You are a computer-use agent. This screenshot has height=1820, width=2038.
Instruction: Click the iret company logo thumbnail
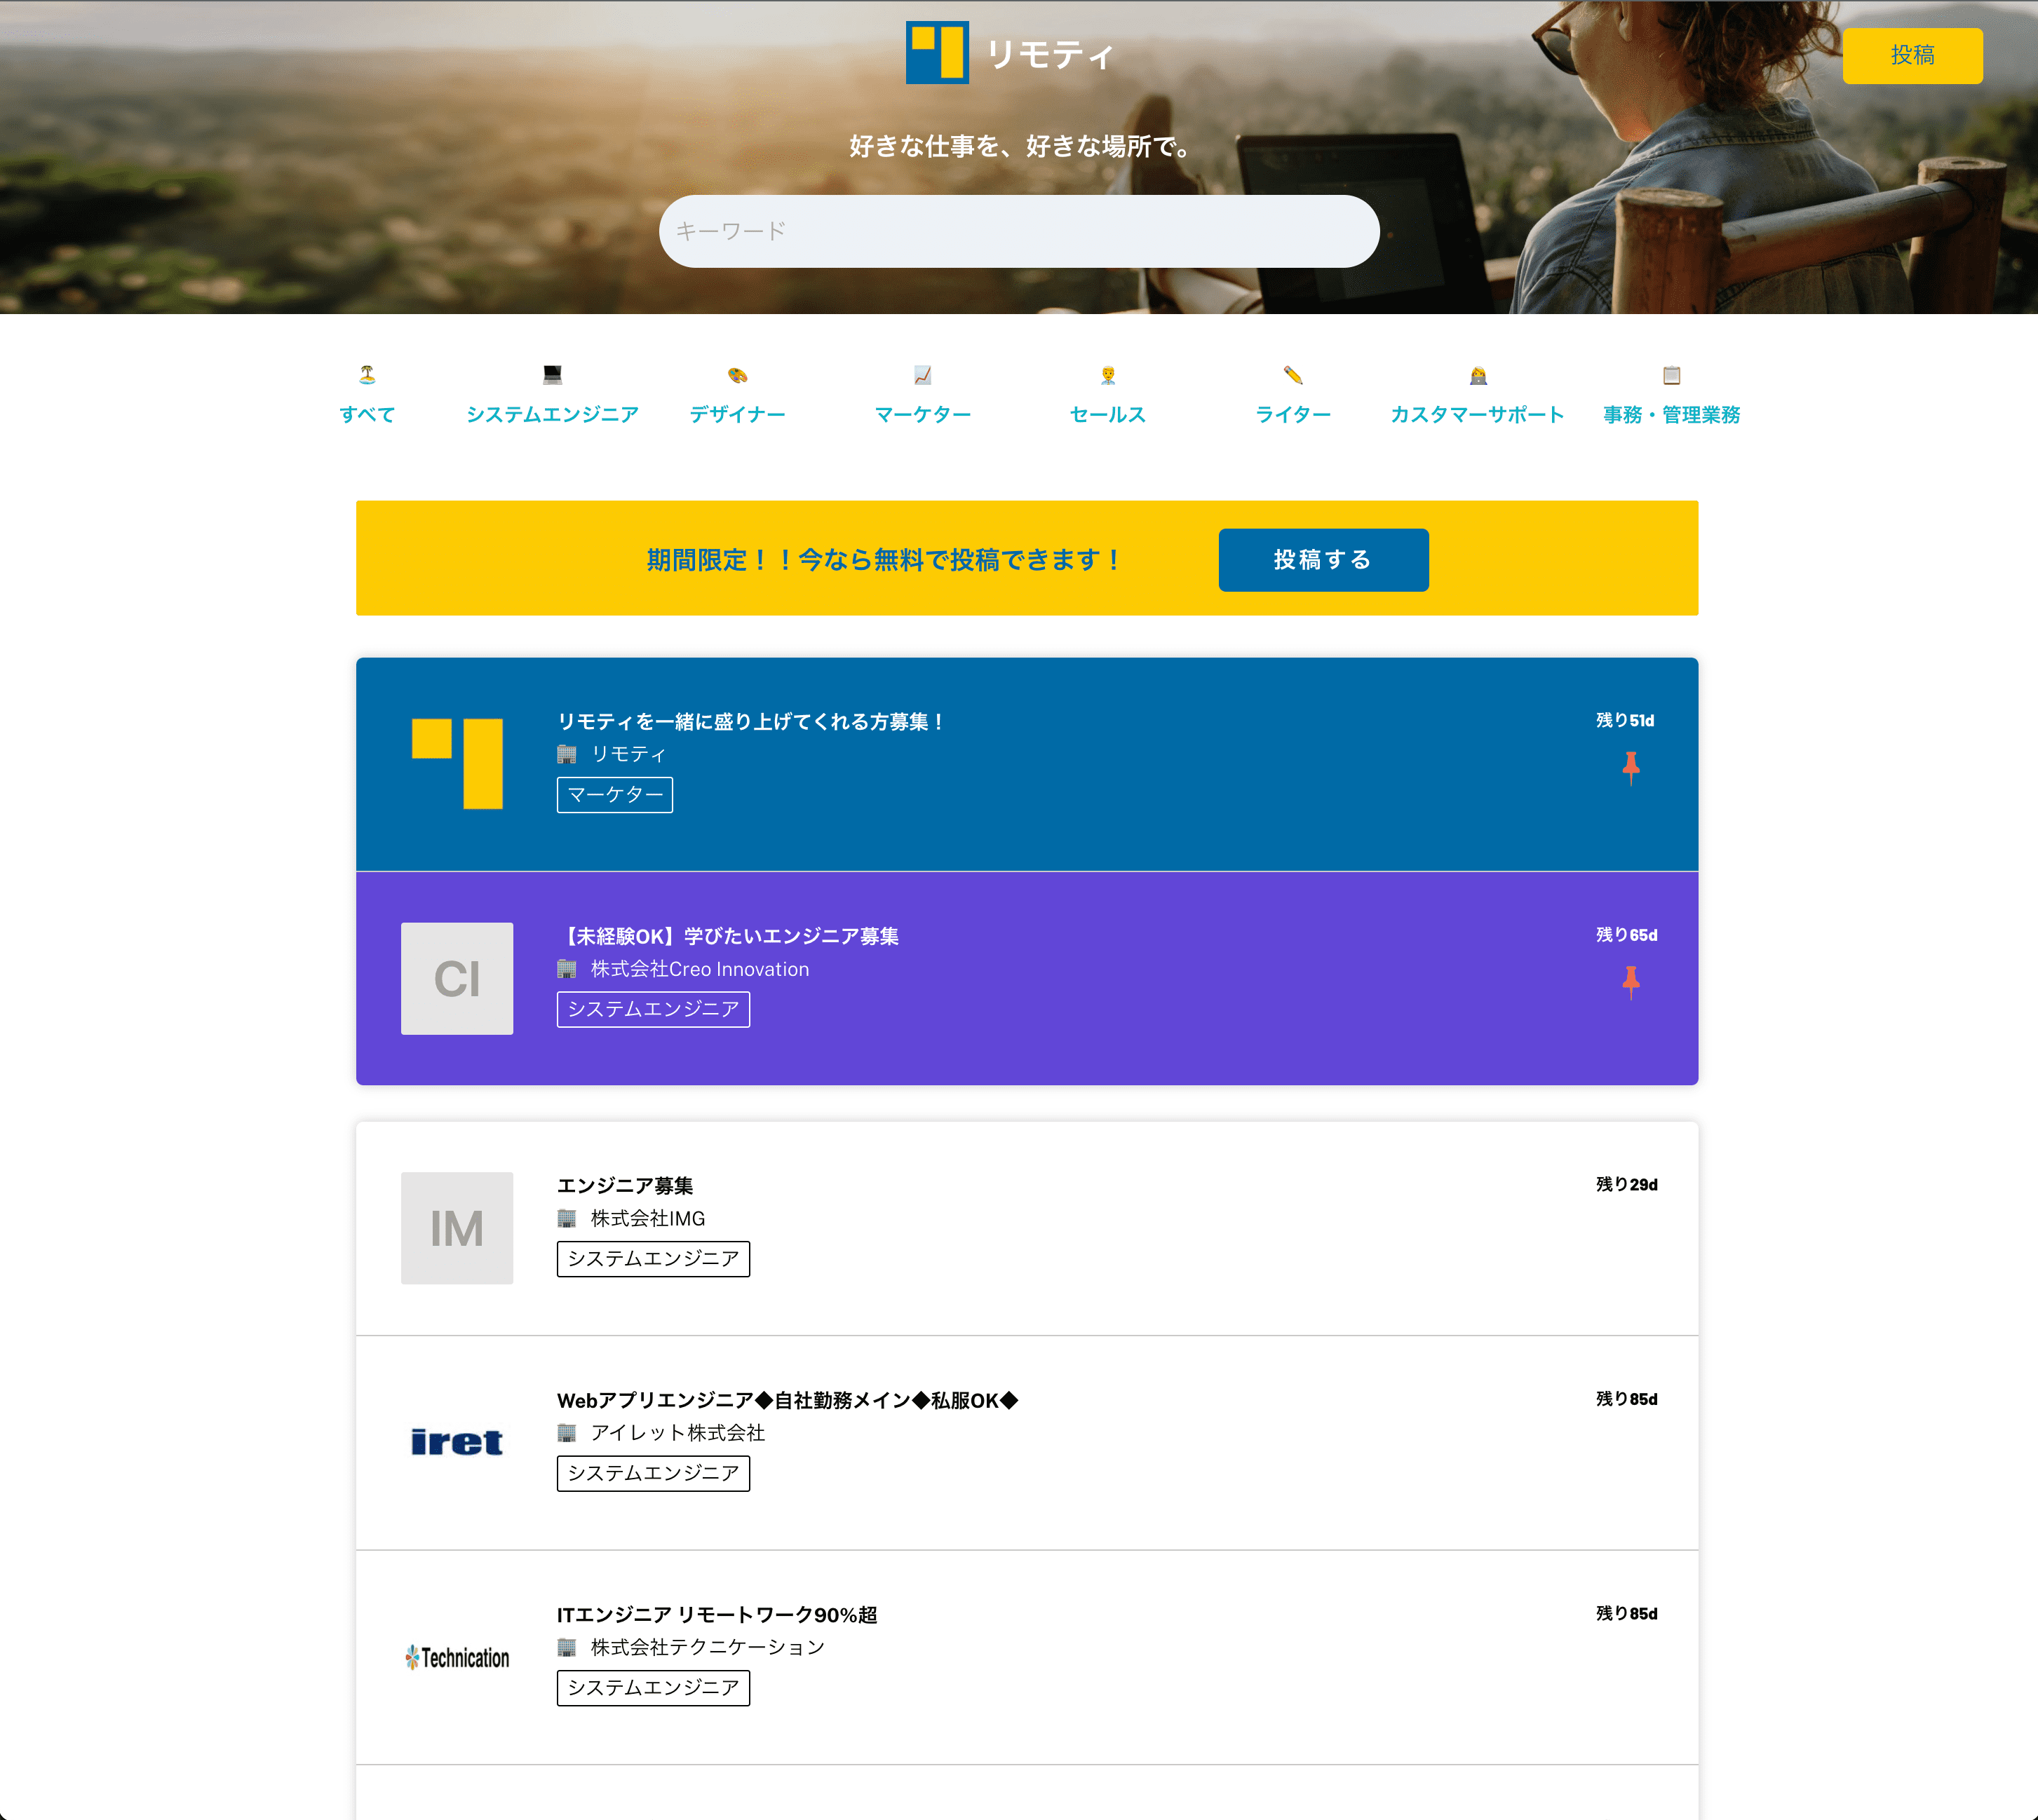(457, 1442)
